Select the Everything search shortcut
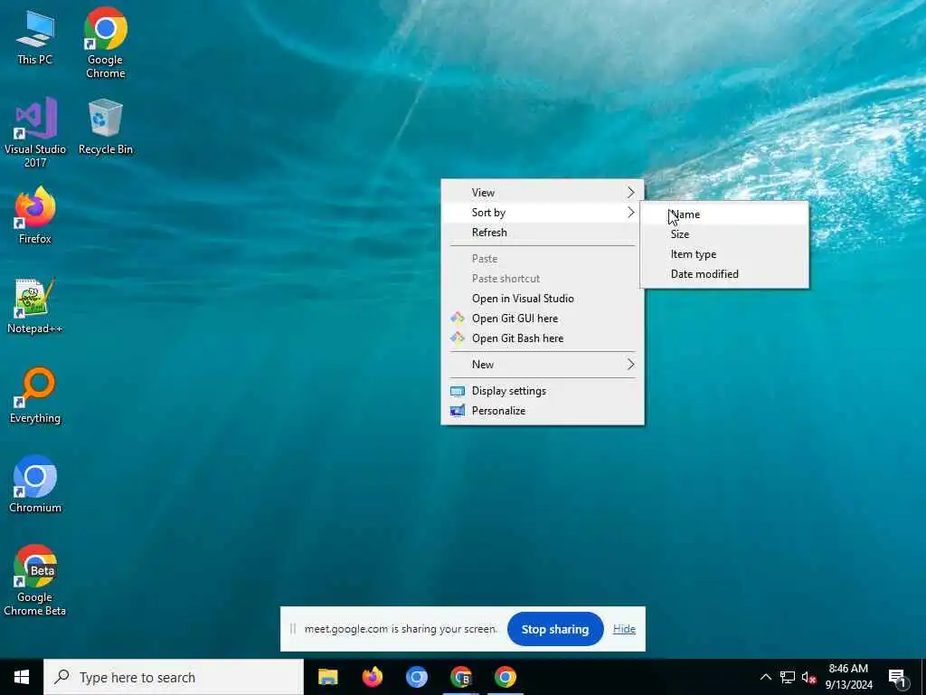The height and width of the screenshot is (695, 926). [35, 395]
